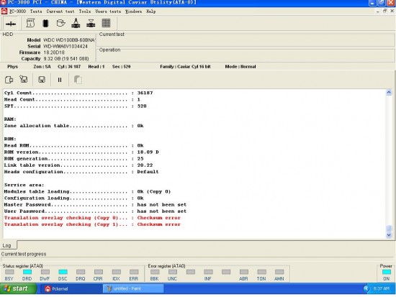Restore the inner MDI window
The height and width of the screenshot is (297, 396).
click(384, 11)
